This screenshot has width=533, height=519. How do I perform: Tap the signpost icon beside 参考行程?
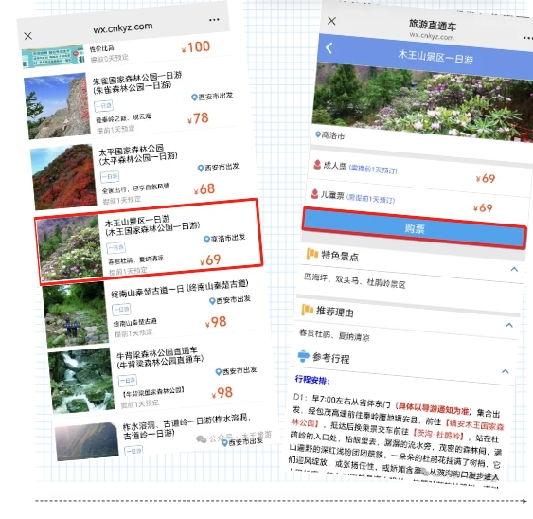(303, 356)
